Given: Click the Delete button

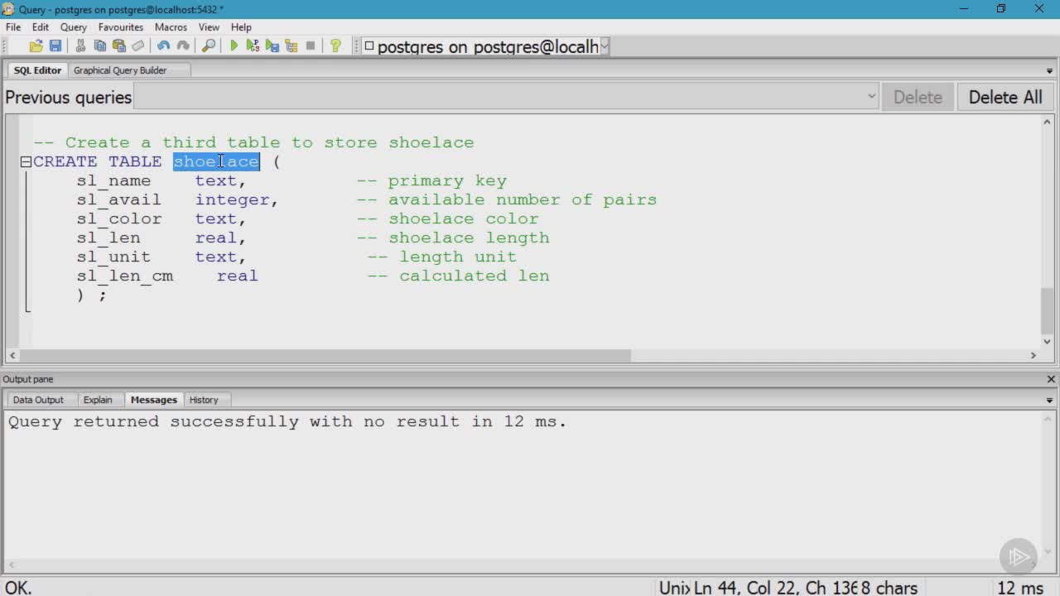Looking at the screenshot, I should (x=918, y=97).
